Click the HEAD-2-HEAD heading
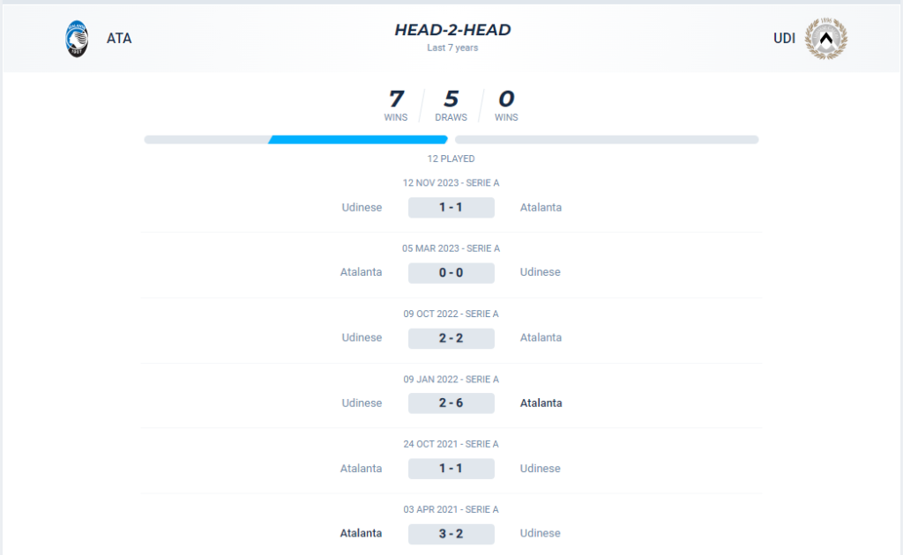Viewport: 903px width, 555px height. click(x=452, y=30)
